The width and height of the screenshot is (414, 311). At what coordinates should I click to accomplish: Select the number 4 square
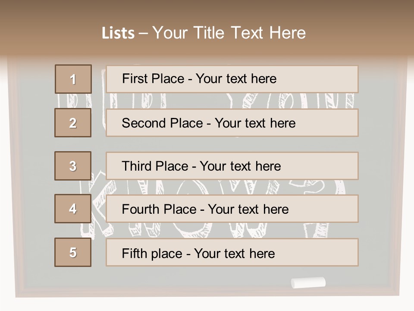73,209
